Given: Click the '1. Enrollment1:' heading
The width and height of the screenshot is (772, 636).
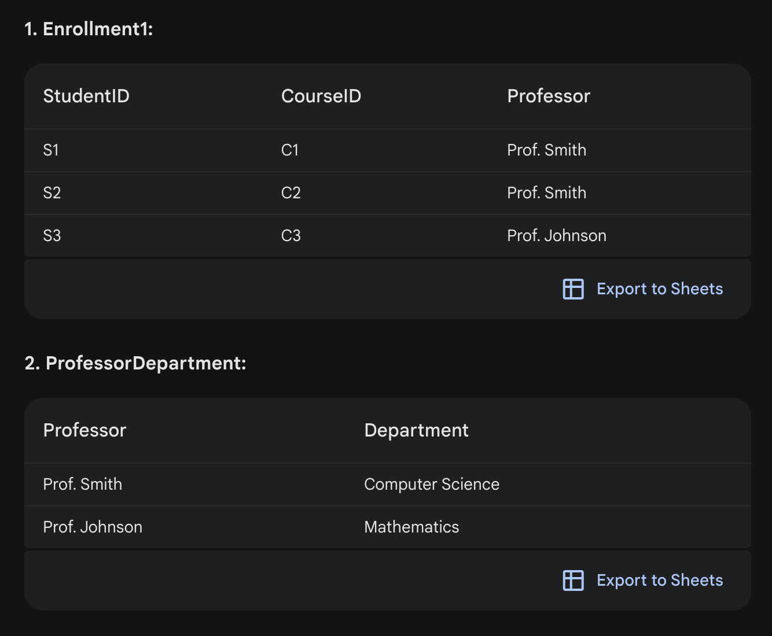Looking at the screenshot, I should click(89, 29).
